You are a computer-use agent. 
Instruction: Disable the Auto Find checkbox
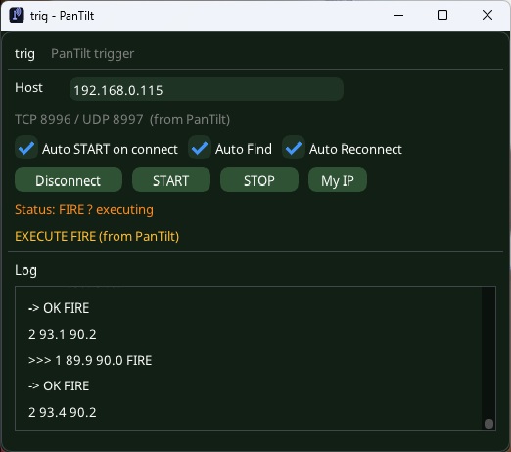click(x=200, y=148)
